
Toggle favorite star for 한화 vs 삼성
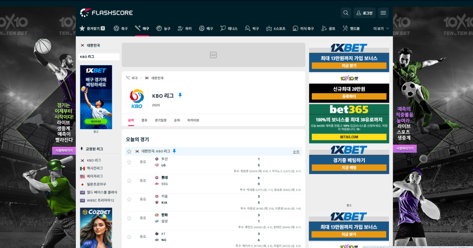(x=129, y=218)
